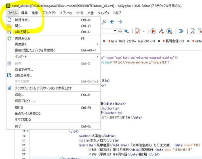Click line number 21 in the gutter

click(x=24, y=145)
